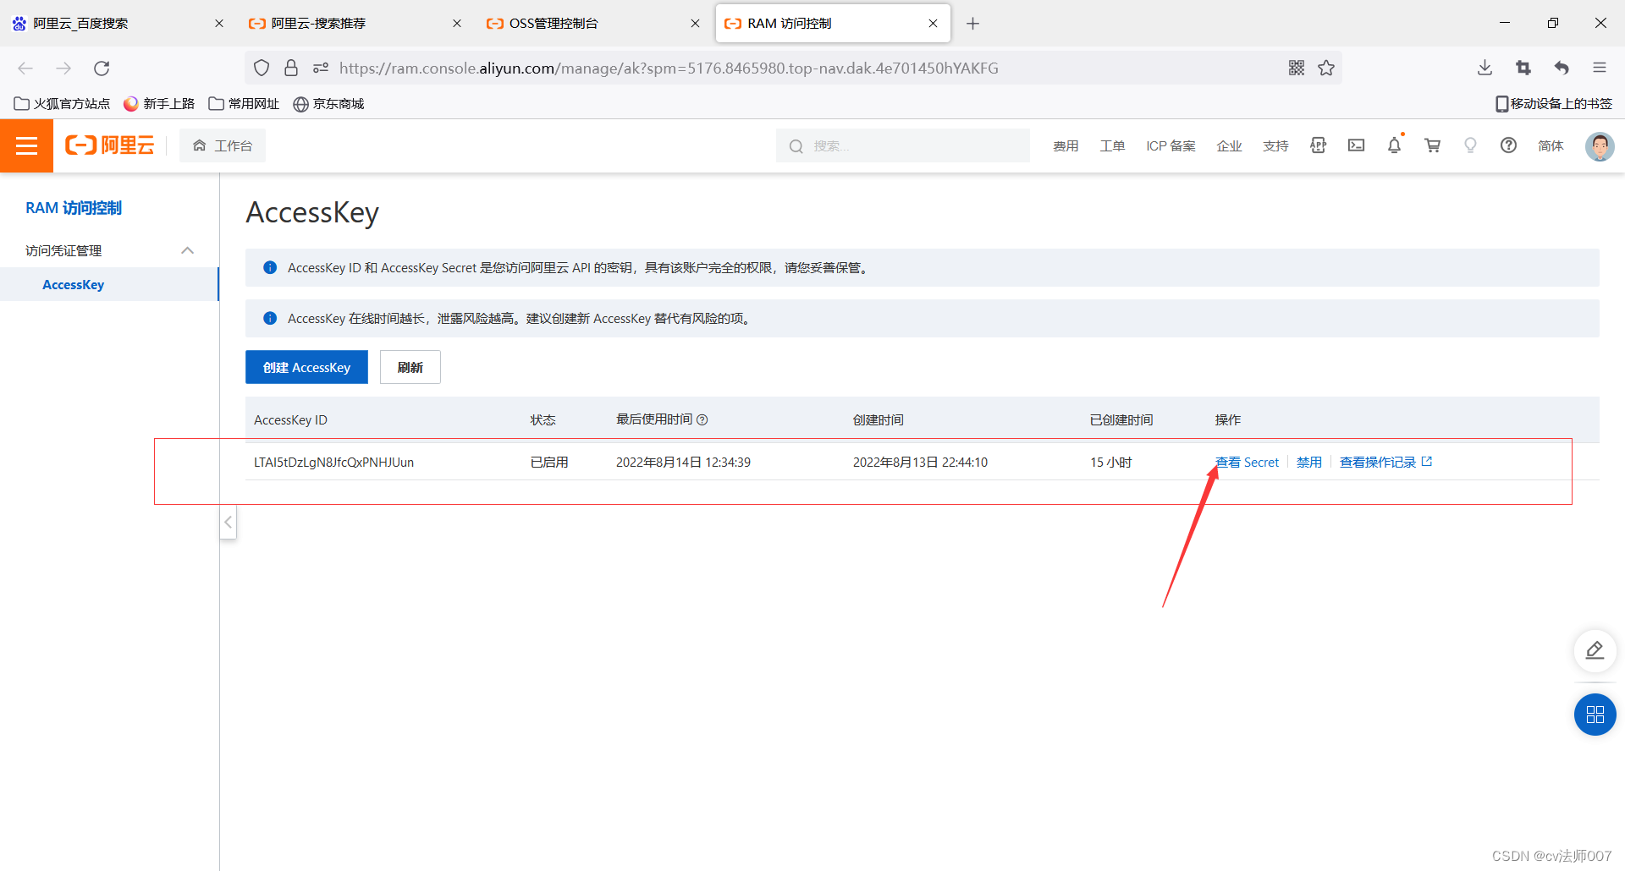Open the 企业 menu
The height and width of the screenshot is (871, 1625).
[x=1229, y=146]
